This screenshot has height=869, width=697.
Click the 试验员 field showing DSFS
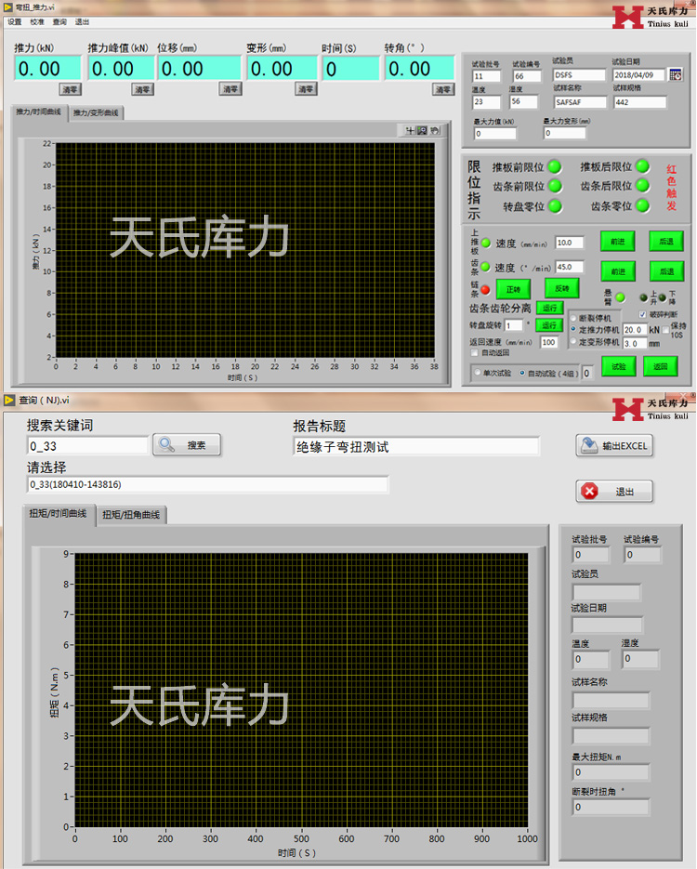pyautogui.click(x=580, y=75)
